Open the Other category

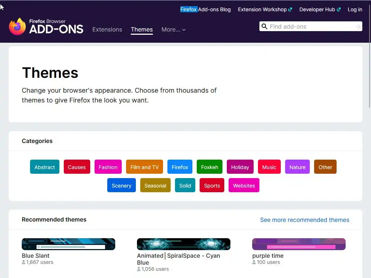pyautogui.click(x=325, y=167)
